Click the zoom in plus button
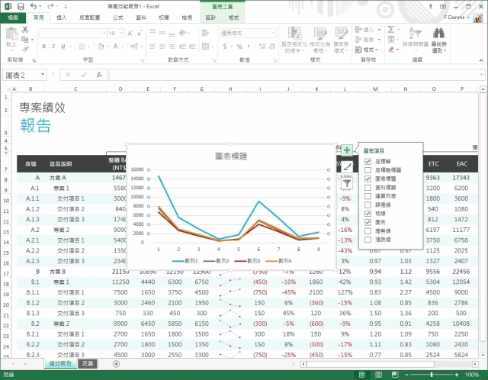Image resolution: width=488 pixels, height=380 pixels. (457, 375)
